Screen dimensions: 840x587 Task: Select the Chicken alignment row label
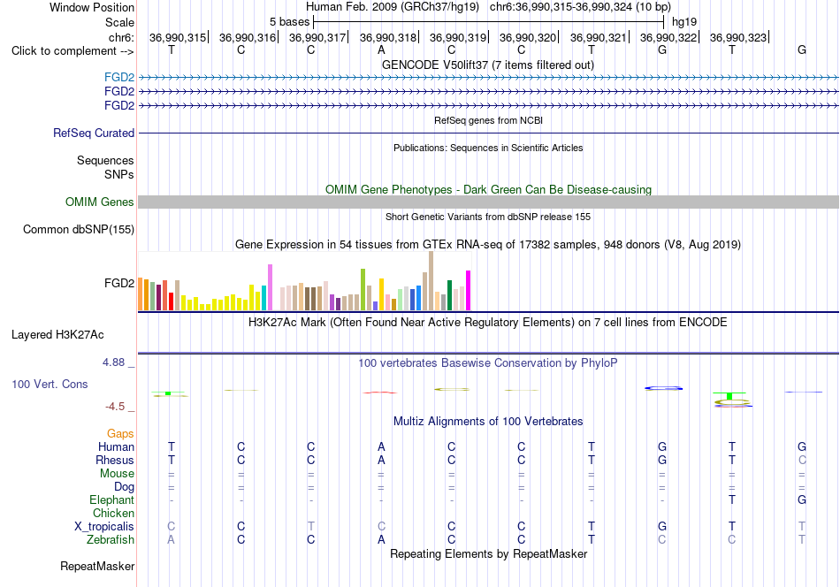pyautogui.click(x=113, y=513)
